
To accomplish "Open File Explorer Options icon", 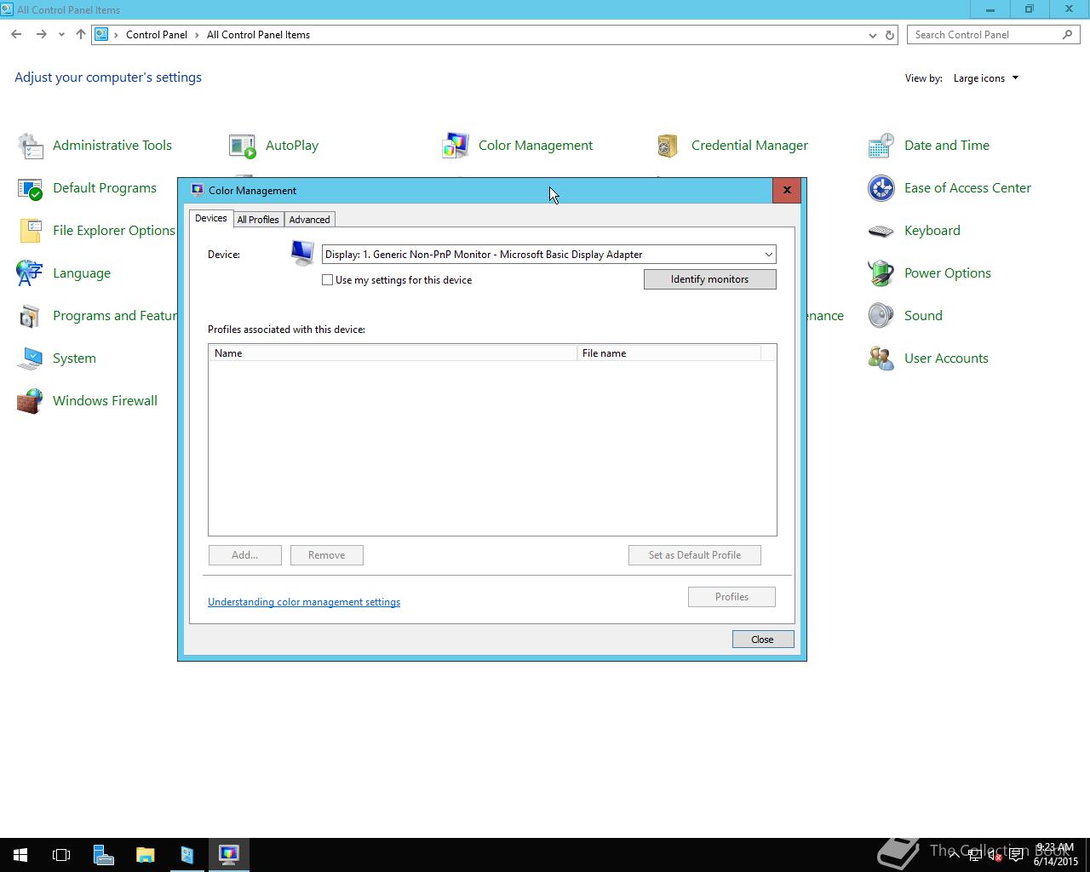I will (31, 231).
